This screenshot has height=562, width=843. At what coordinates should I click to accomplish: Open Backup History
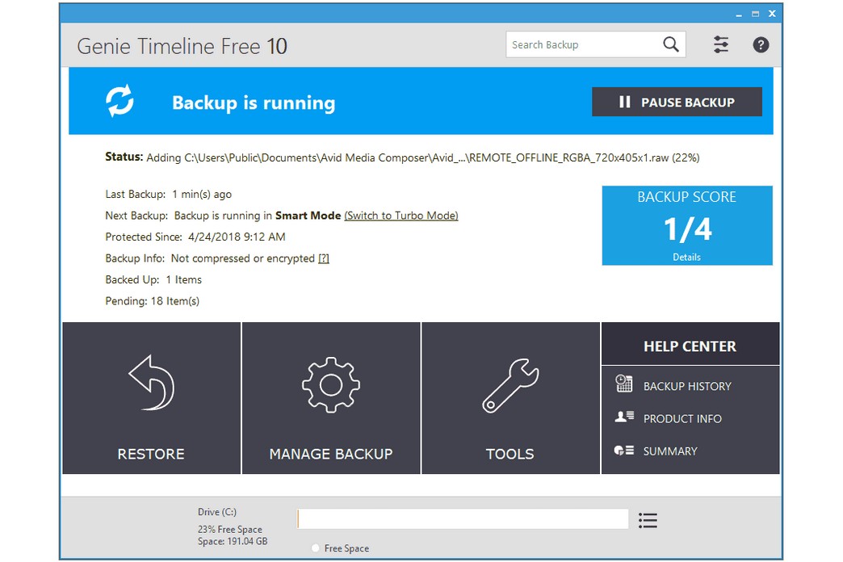[686, 386]
